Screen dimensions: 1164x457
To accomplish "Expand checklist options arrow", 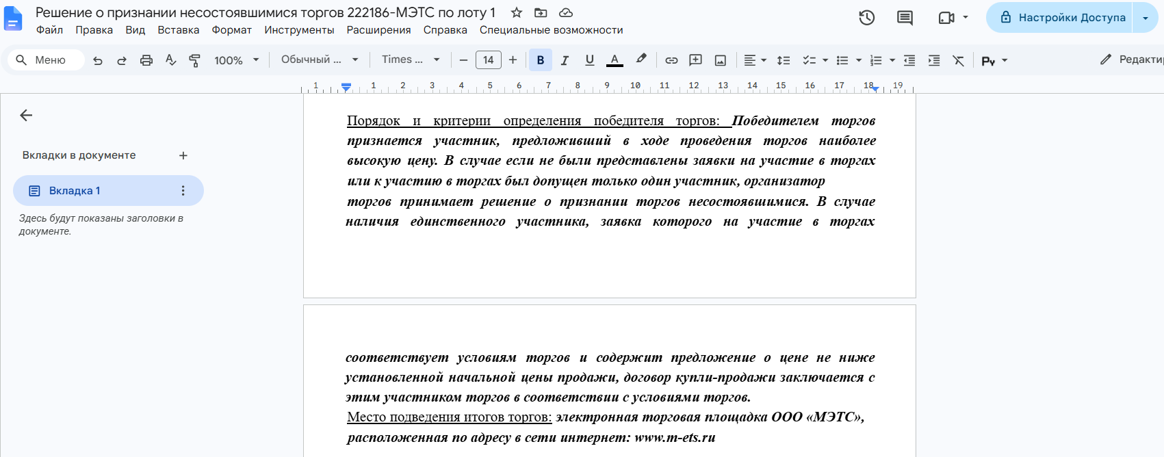I will 825,60.
